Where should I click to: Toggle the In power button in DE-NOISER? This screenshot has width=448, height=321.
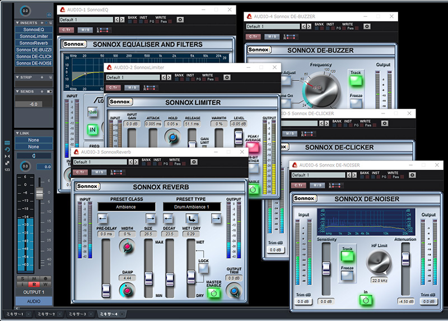366,300
